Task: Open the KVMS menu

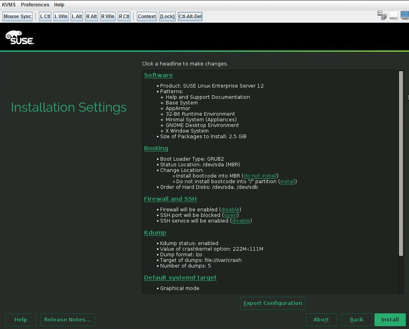Action: tap(8, 4)
